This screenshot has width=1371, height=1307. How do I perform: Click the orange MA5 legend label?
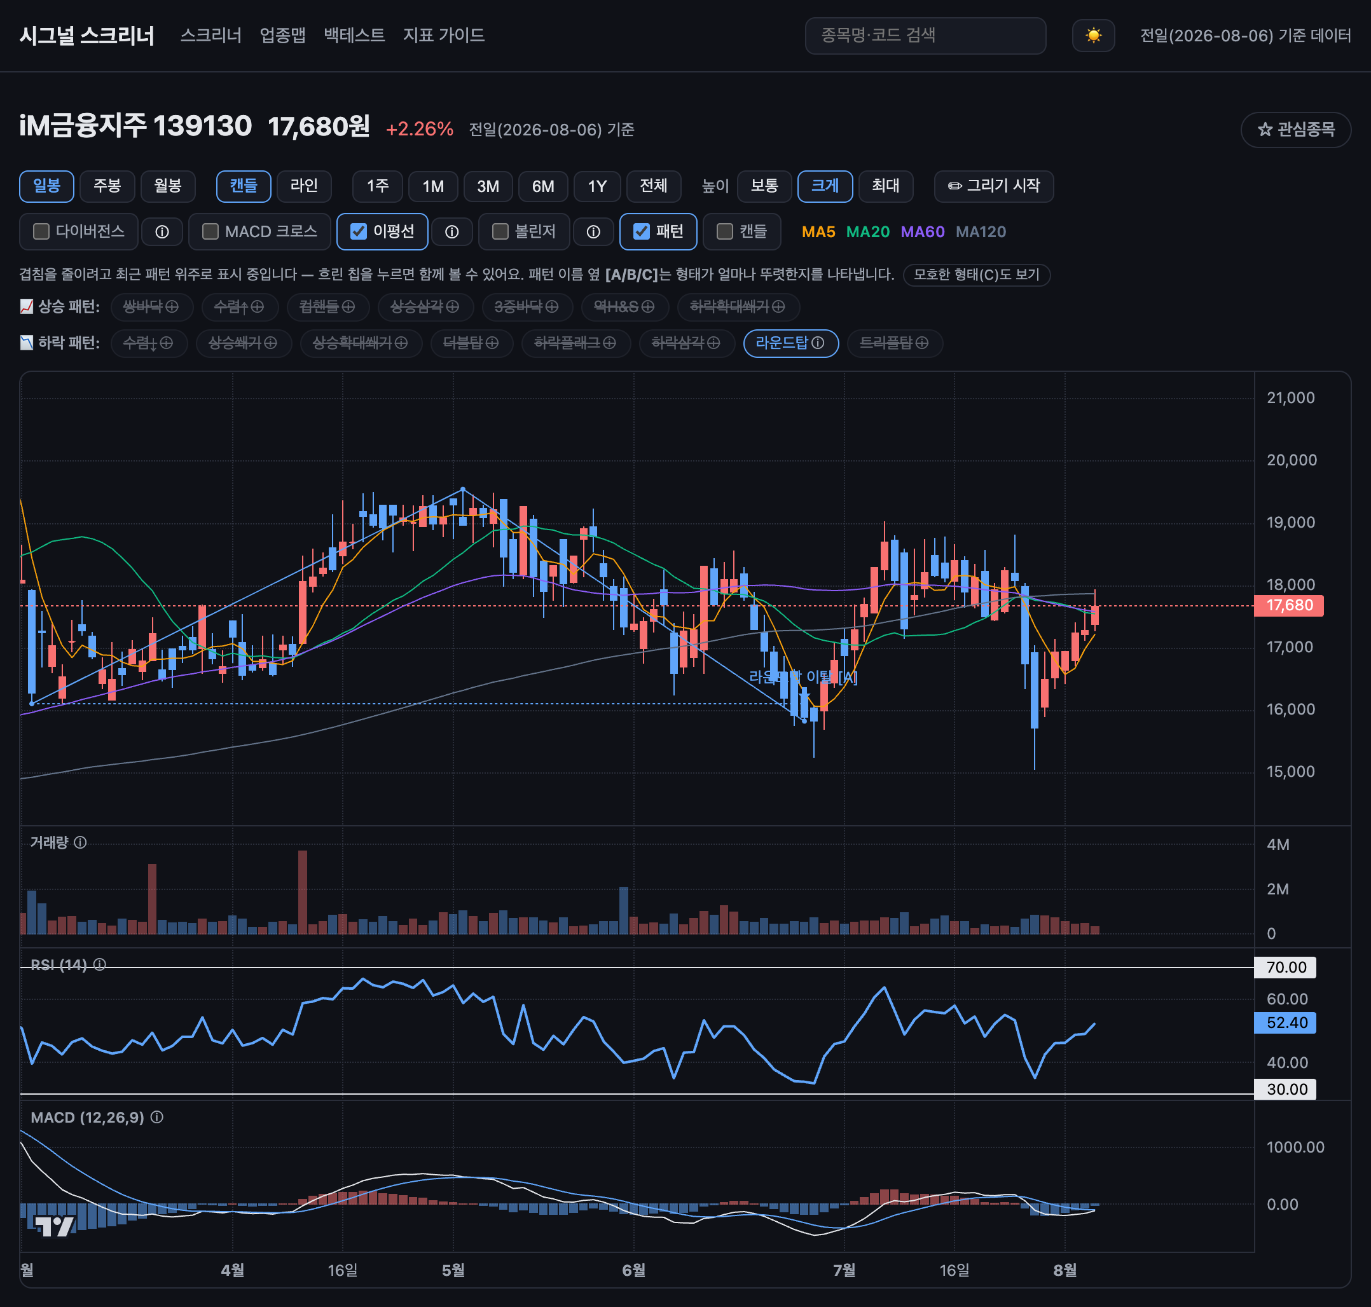818,232
